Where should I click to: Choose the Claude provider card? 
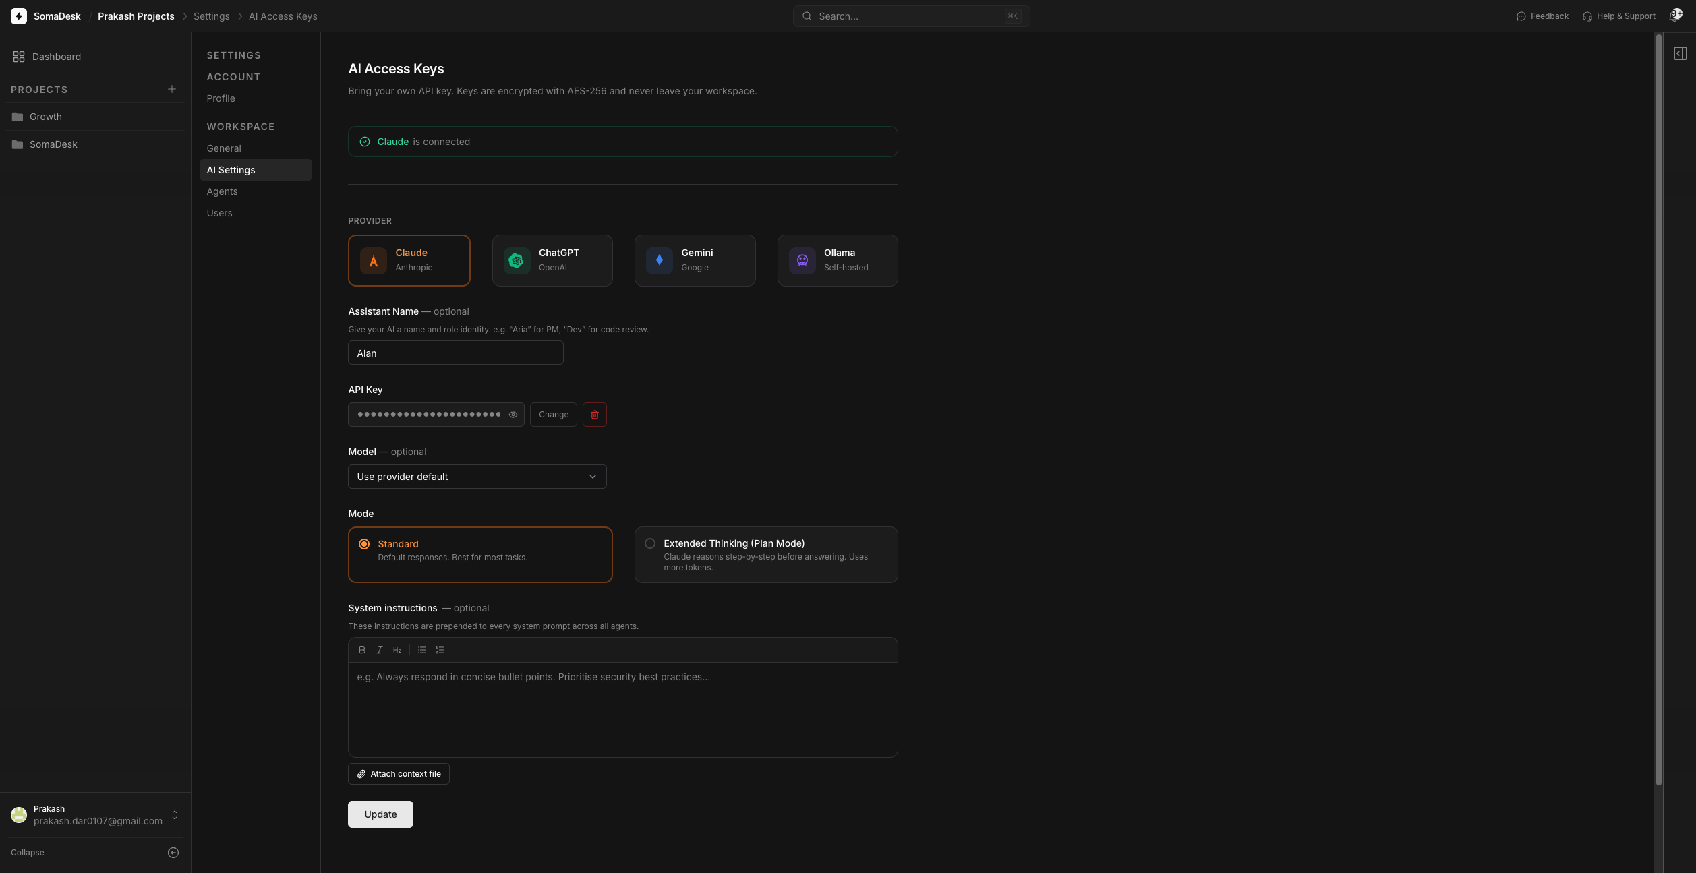pos(409,260)
